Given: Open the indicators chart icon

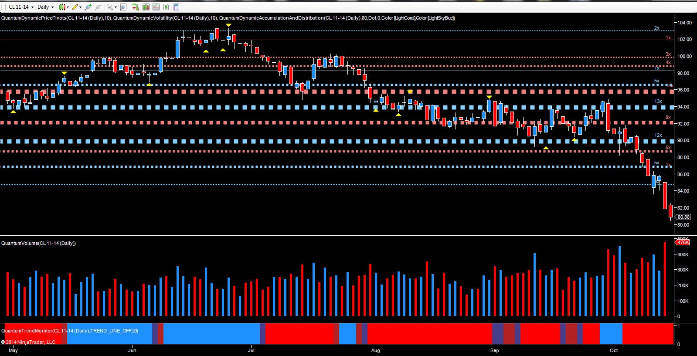Looking at the screenshot, I should point(156,7).
